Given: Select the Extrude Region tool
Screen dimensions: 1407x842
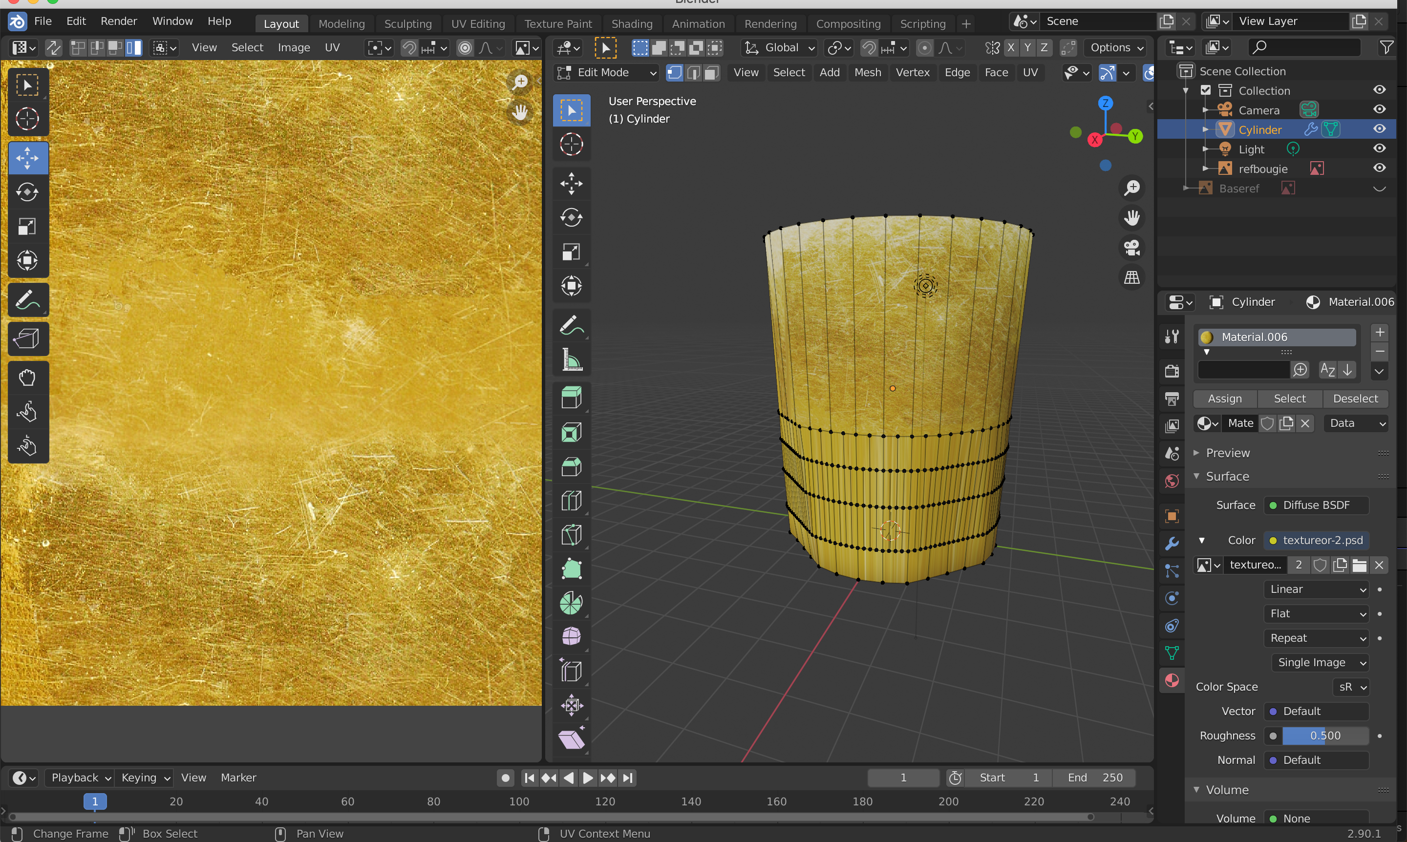Looking at the screenshot, I should pyautogui.click(x=571, y=398).
